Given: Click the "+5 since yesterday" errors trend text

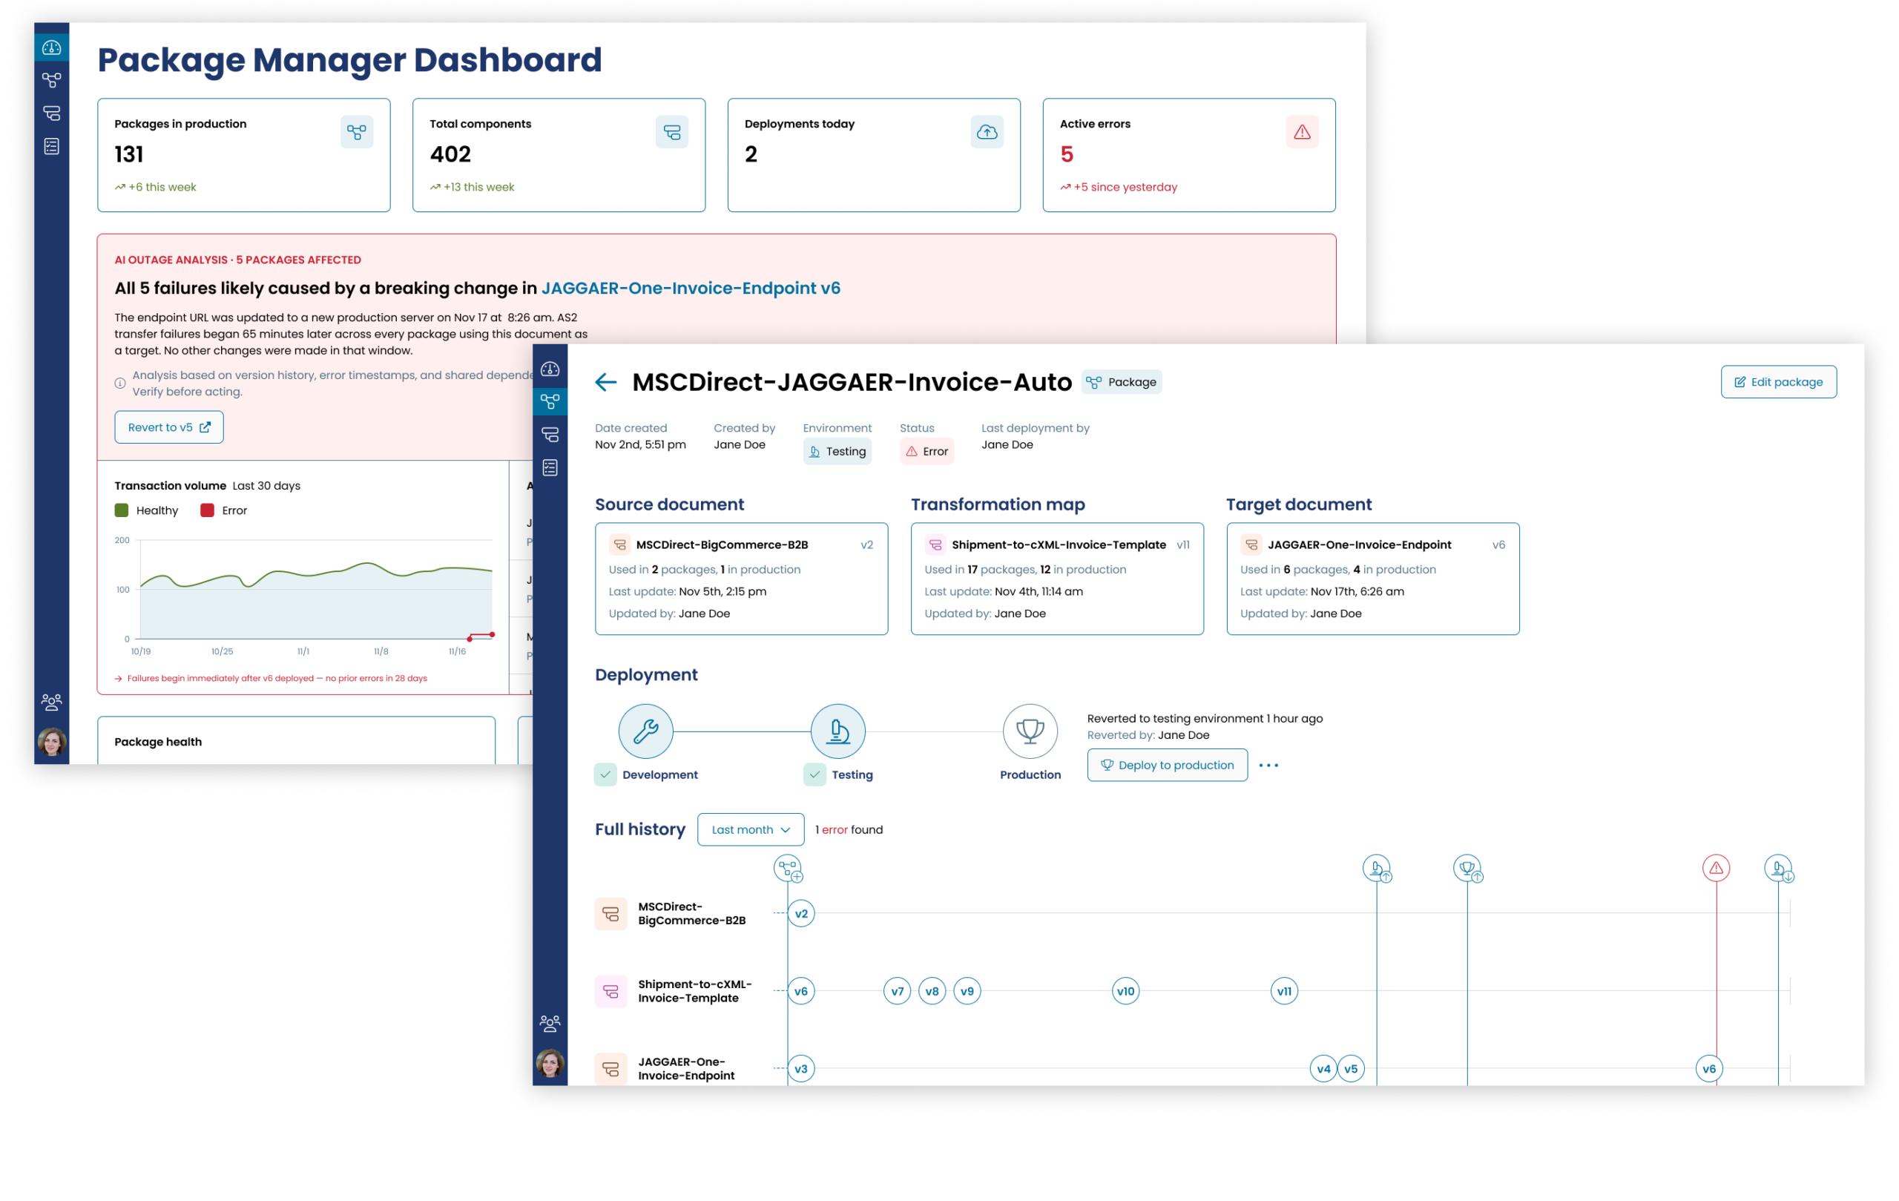Looking at the screenshot, I should click(x=1125, y=187).
